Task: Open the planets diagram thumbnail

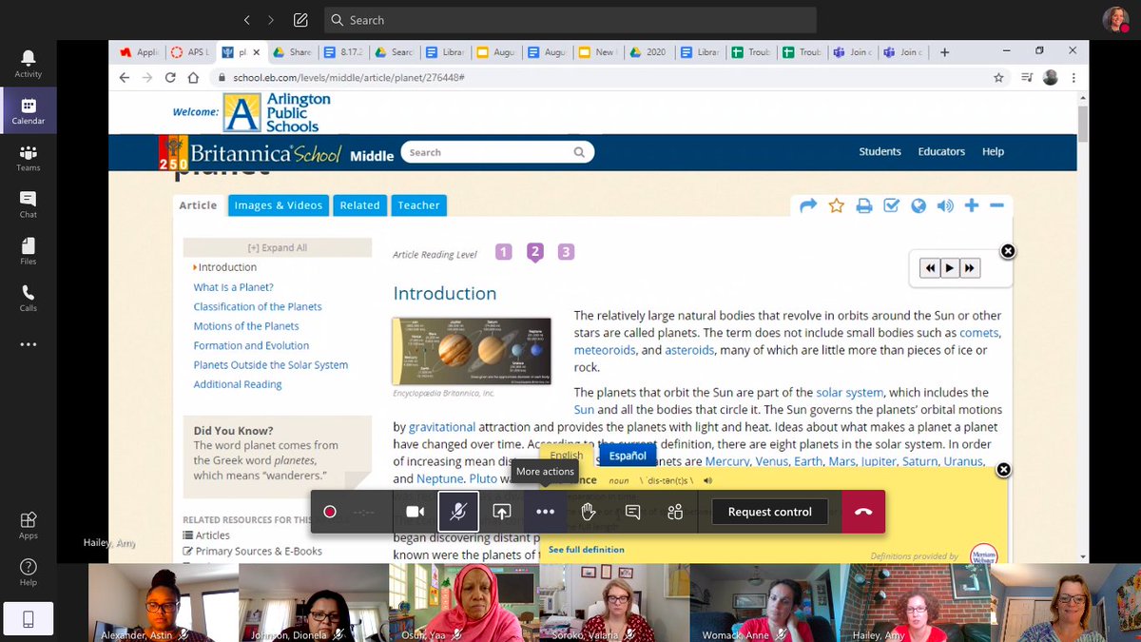Action: tap(472, 351)
